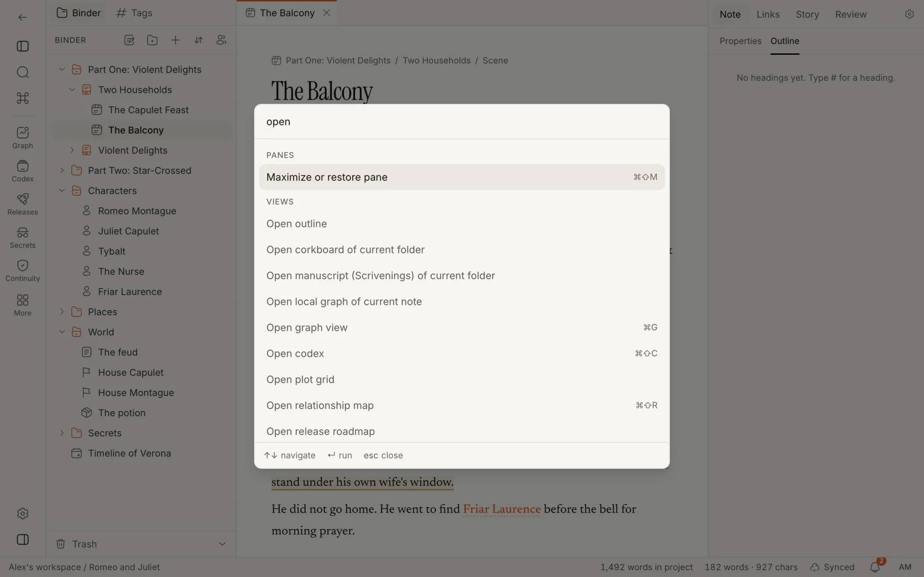924x577 pixels.
Task: Switch to the Story tab
Action: 807,14
